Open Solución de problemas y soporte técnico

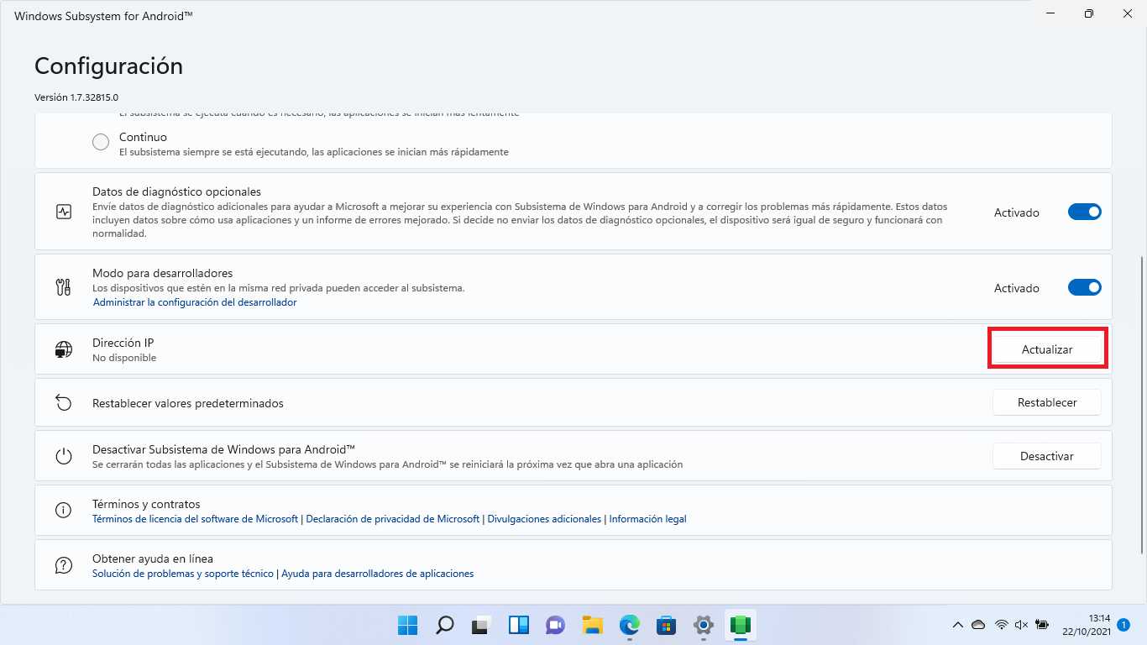point(183,574)
